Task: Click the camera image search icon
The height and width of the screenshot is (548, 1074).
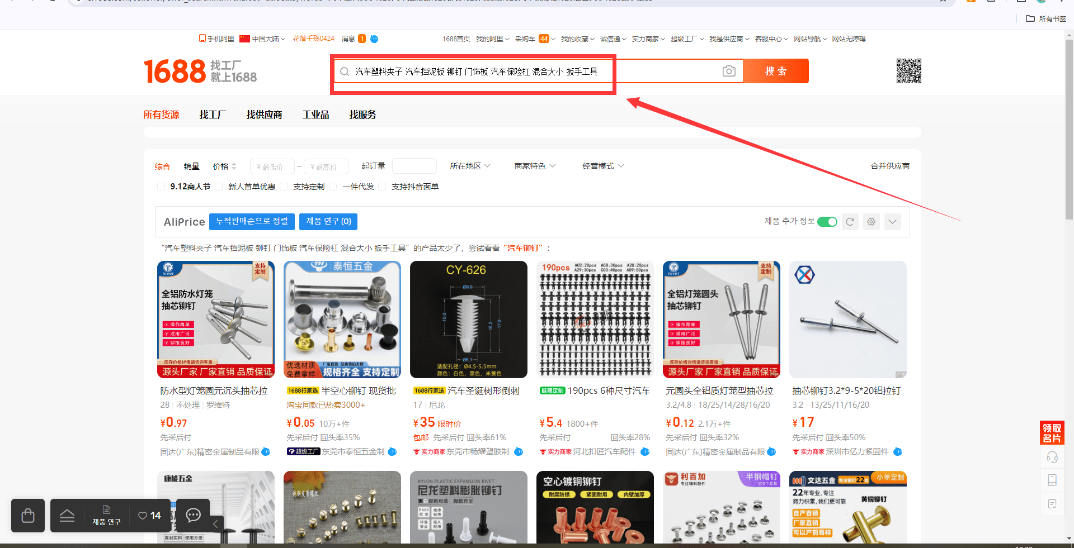Action: click(x=728, y=71)
